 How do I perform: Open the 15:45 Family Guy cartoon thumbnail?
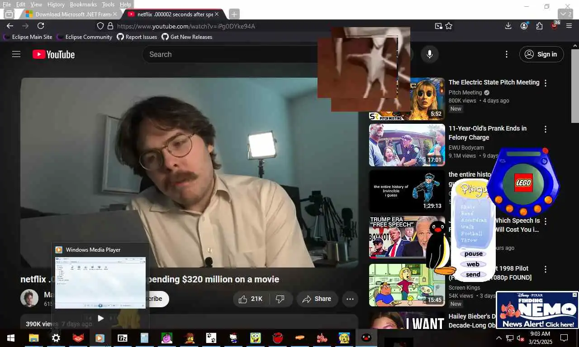407,285
